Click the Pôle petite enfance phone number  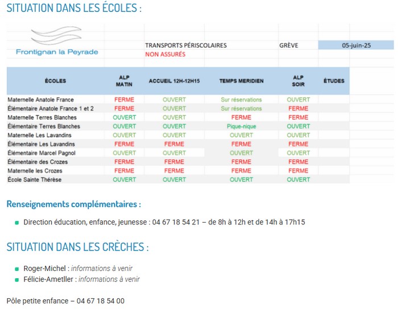coord(100,301)
